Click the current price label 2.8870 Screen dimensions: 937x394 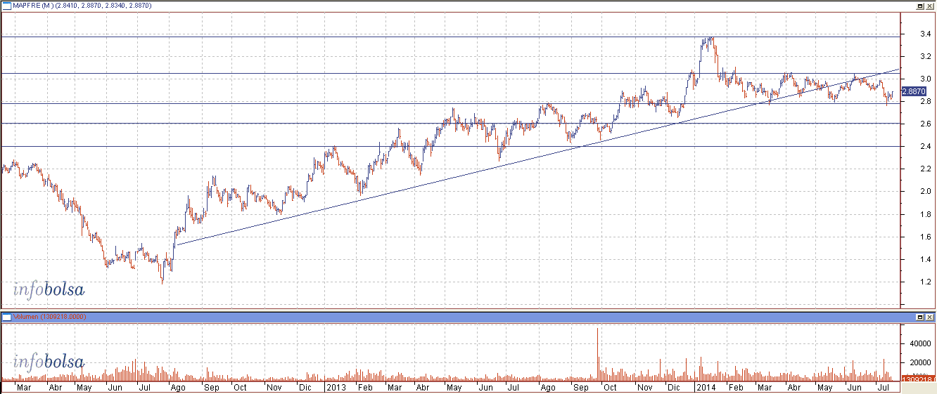[914, 91]
